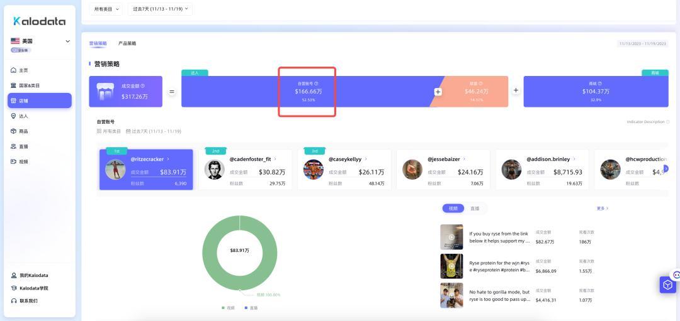Viewport: 680px width, 321px height.
Task: Click @caseykellyy avatar
Action: 313,170
